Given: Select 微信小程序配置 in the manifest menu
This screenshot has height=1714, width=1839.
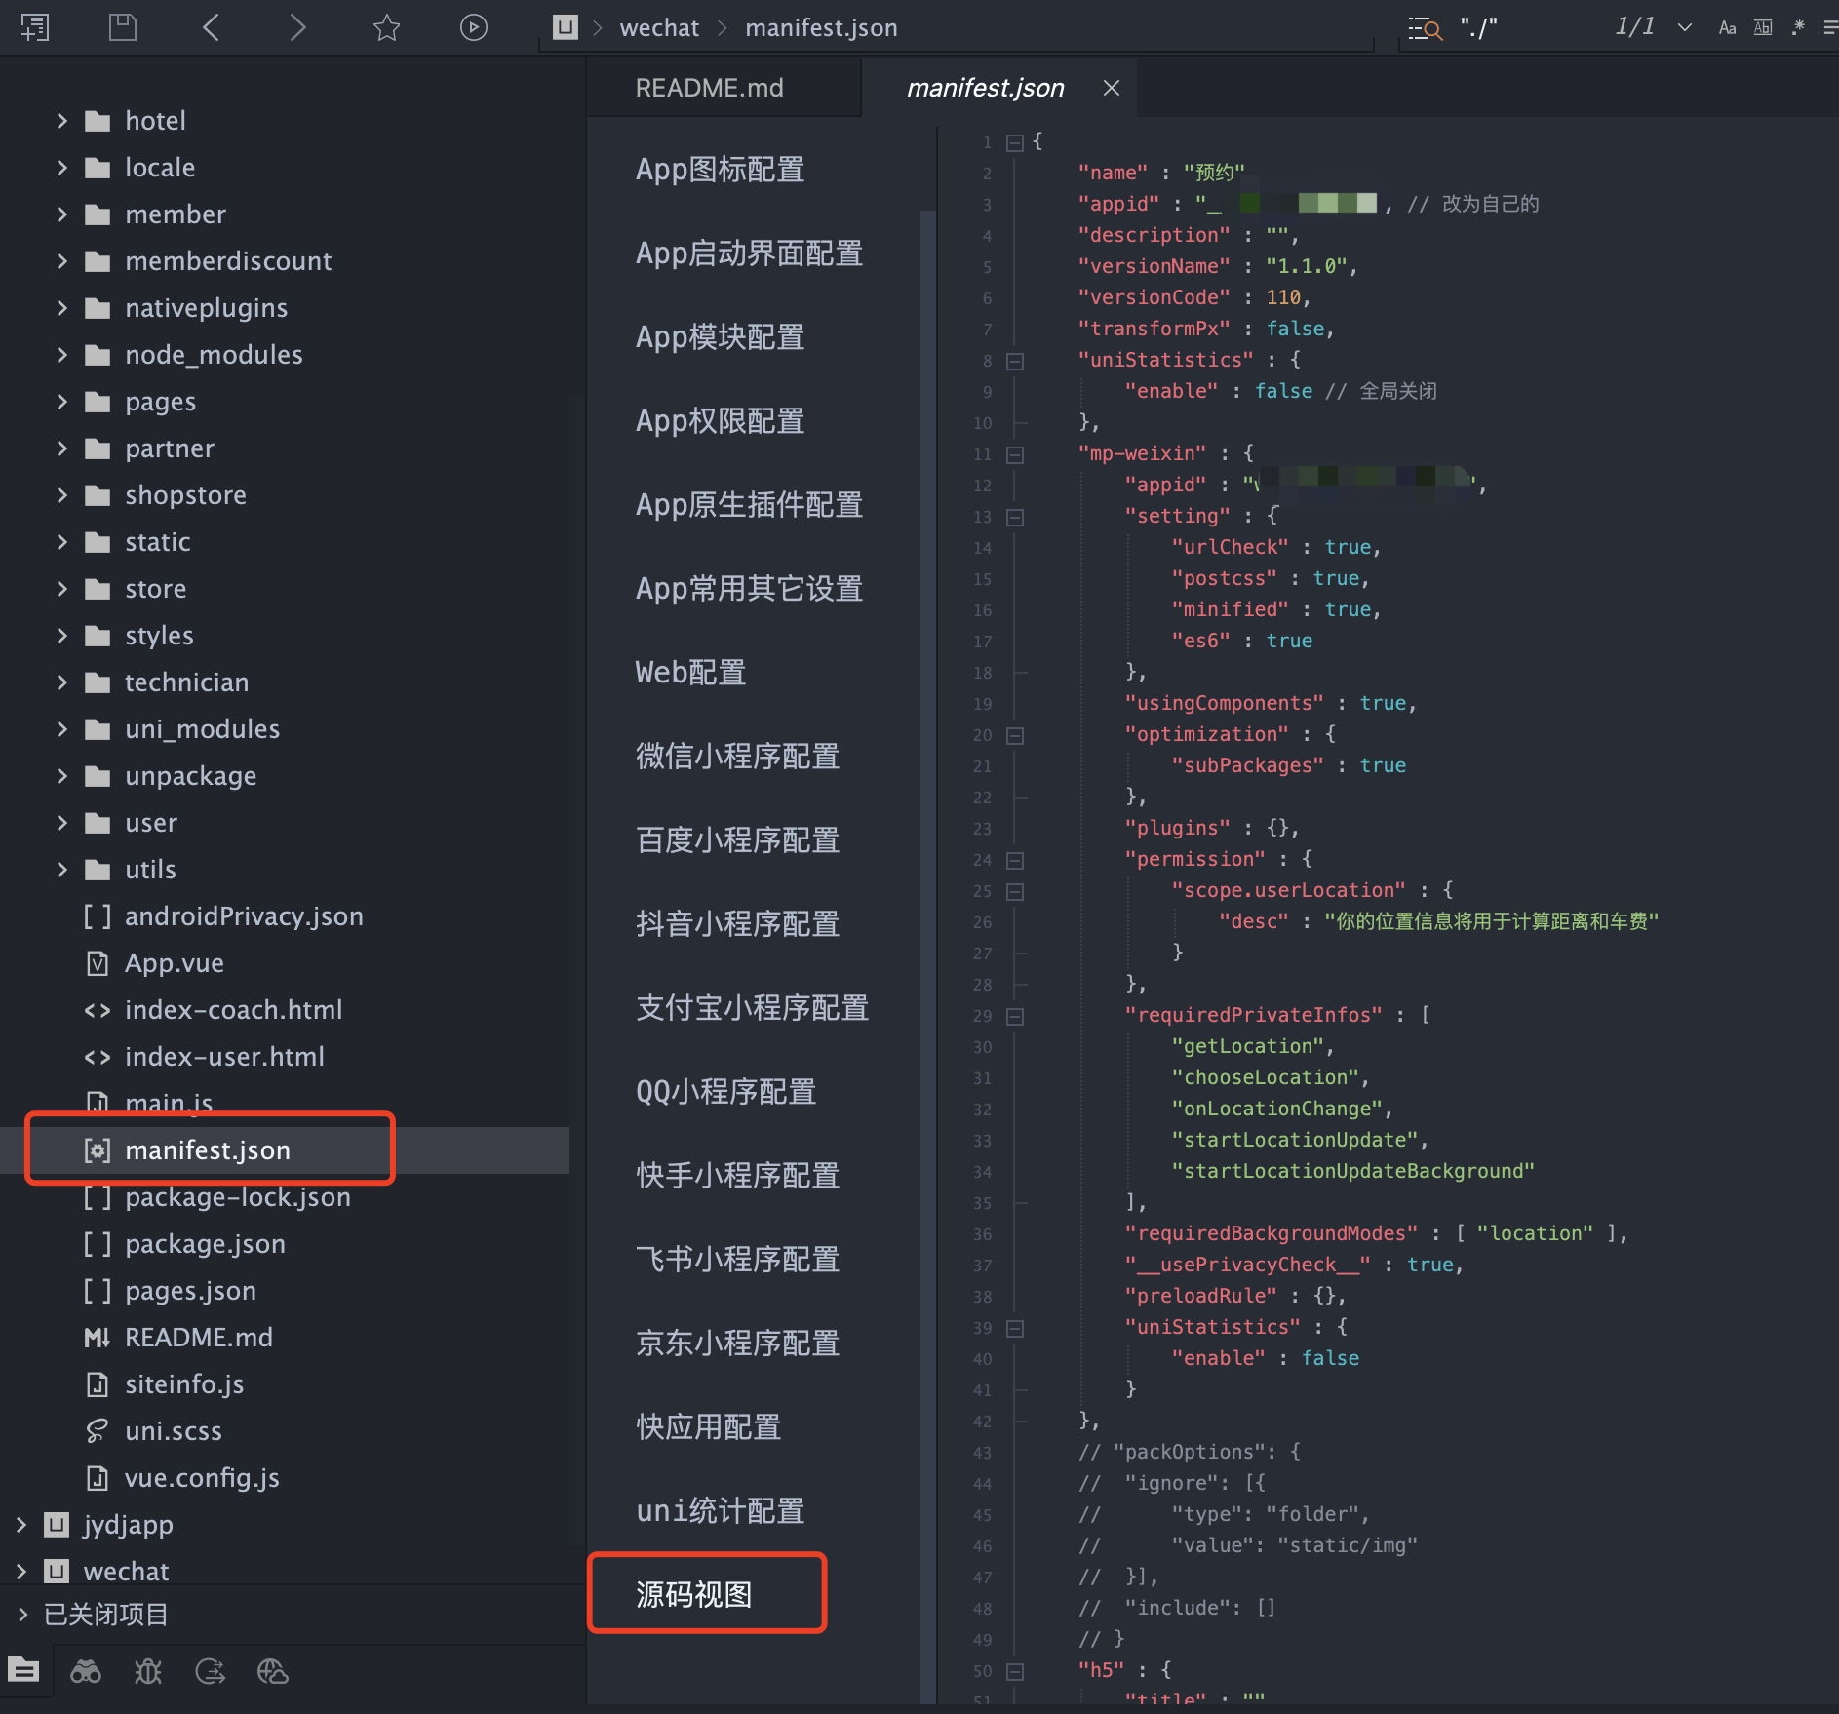Looking at the screenshot, I should [737, 757].
